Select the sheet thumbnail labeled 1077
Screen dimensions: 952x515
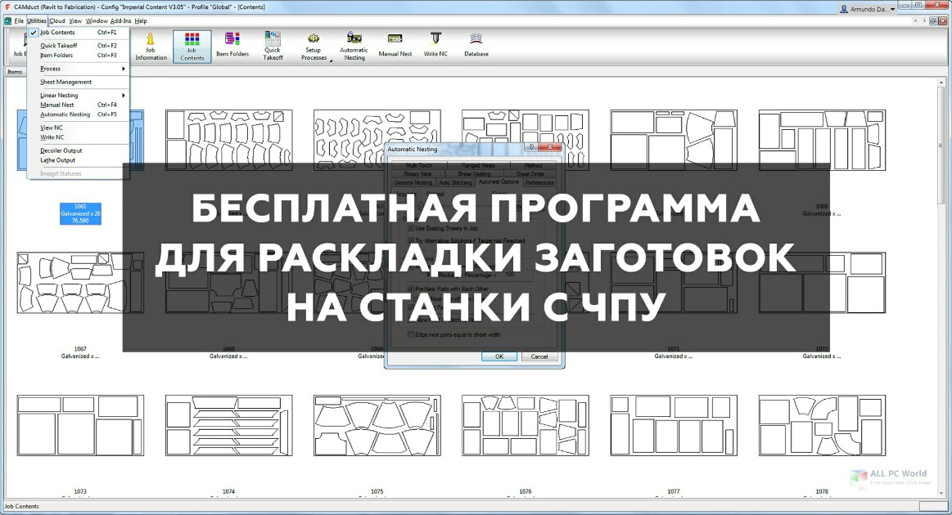[674, 425]
